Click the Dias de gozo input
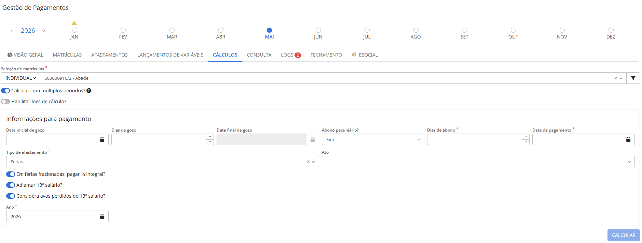The width and height of the screenshot is (642, 243). 159,139
